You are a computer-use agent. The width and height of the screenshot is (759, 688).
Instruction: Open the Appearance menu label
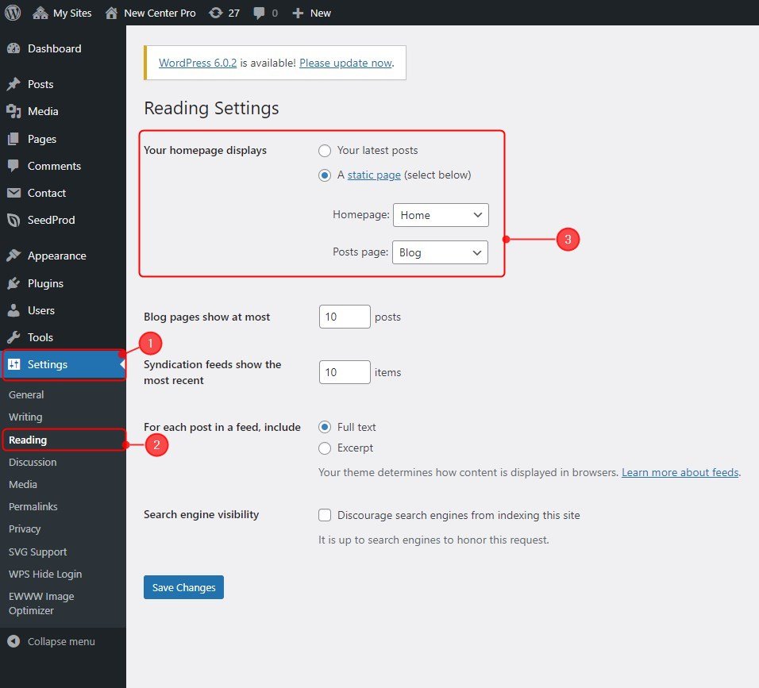click(x=56, y=256)
